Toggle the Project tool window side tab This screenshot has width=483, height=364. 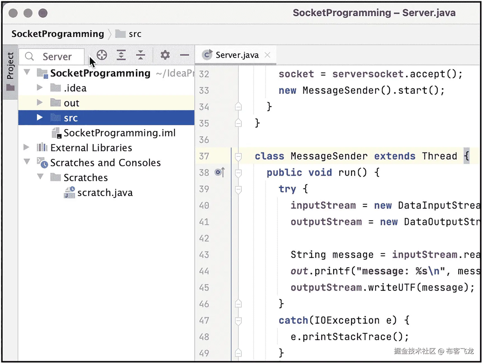pos(10,72)
